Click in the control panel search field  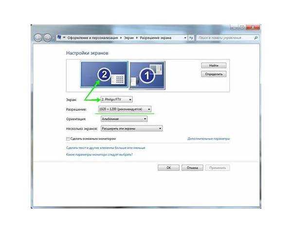[x=225, y=38]
